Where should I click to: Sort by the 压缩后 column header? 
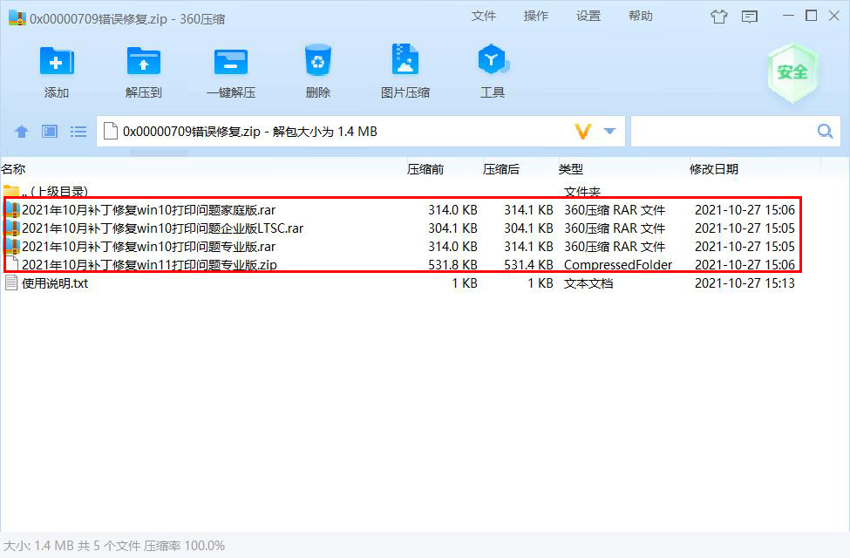tap(501, 169)
